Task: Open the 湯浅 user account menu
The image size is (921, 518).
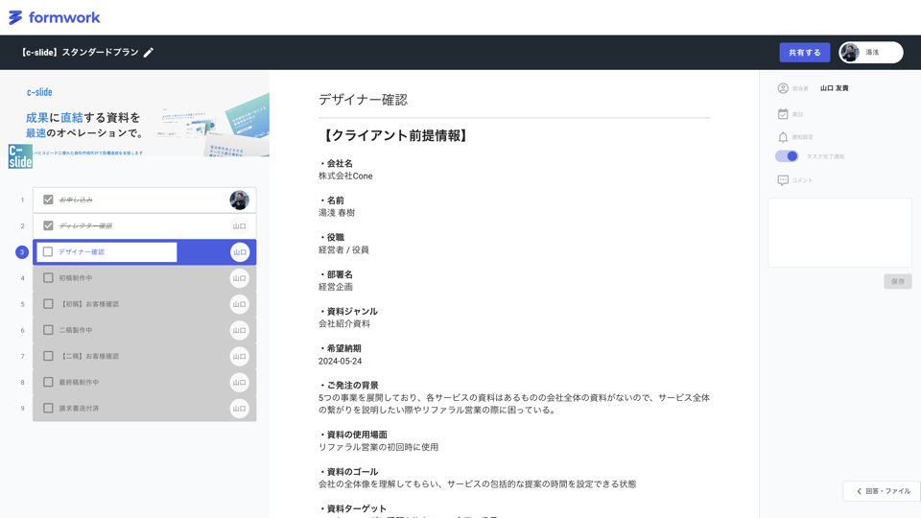Action: [x=870, y=53]
